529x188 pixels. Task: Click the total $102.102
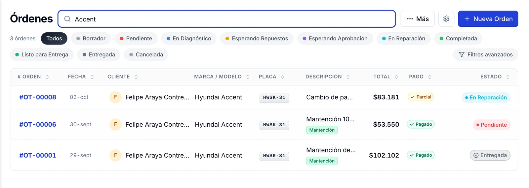pos(384,155)
